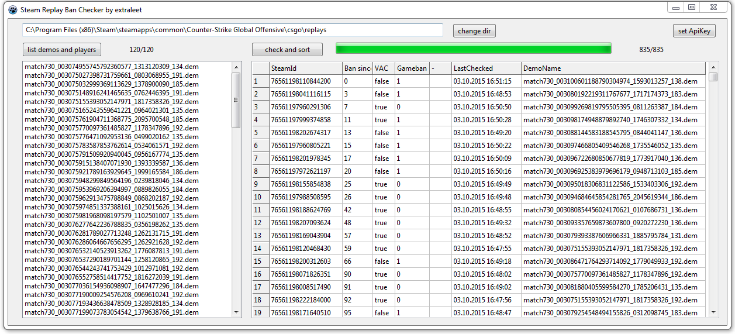Click LastChecked 03.10.2015 16:51:15 cell
The height and width of the screenshot is (334, 735).
click(486, 81)
